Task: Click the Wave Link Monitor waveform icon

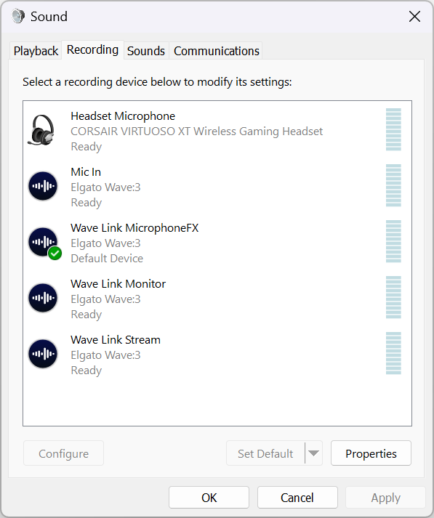Action: point(43,298)
